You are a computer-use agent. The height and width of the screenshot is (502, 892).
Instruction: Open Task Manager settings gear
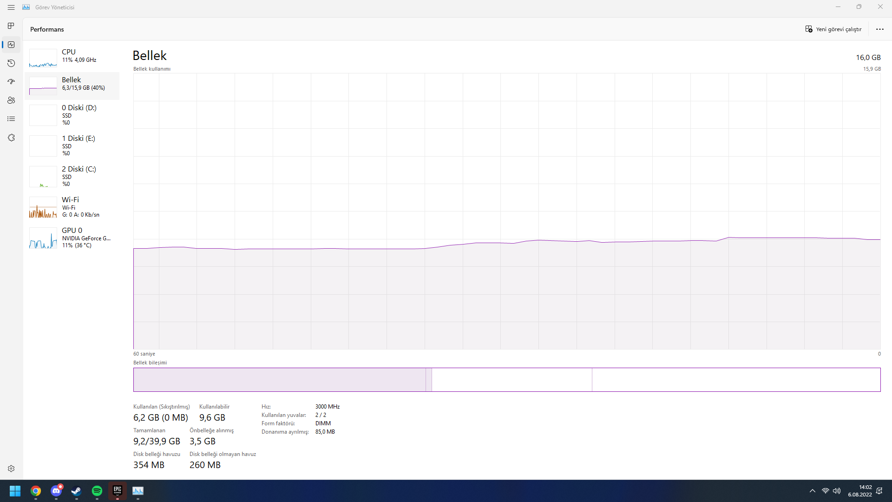point(11,469)
